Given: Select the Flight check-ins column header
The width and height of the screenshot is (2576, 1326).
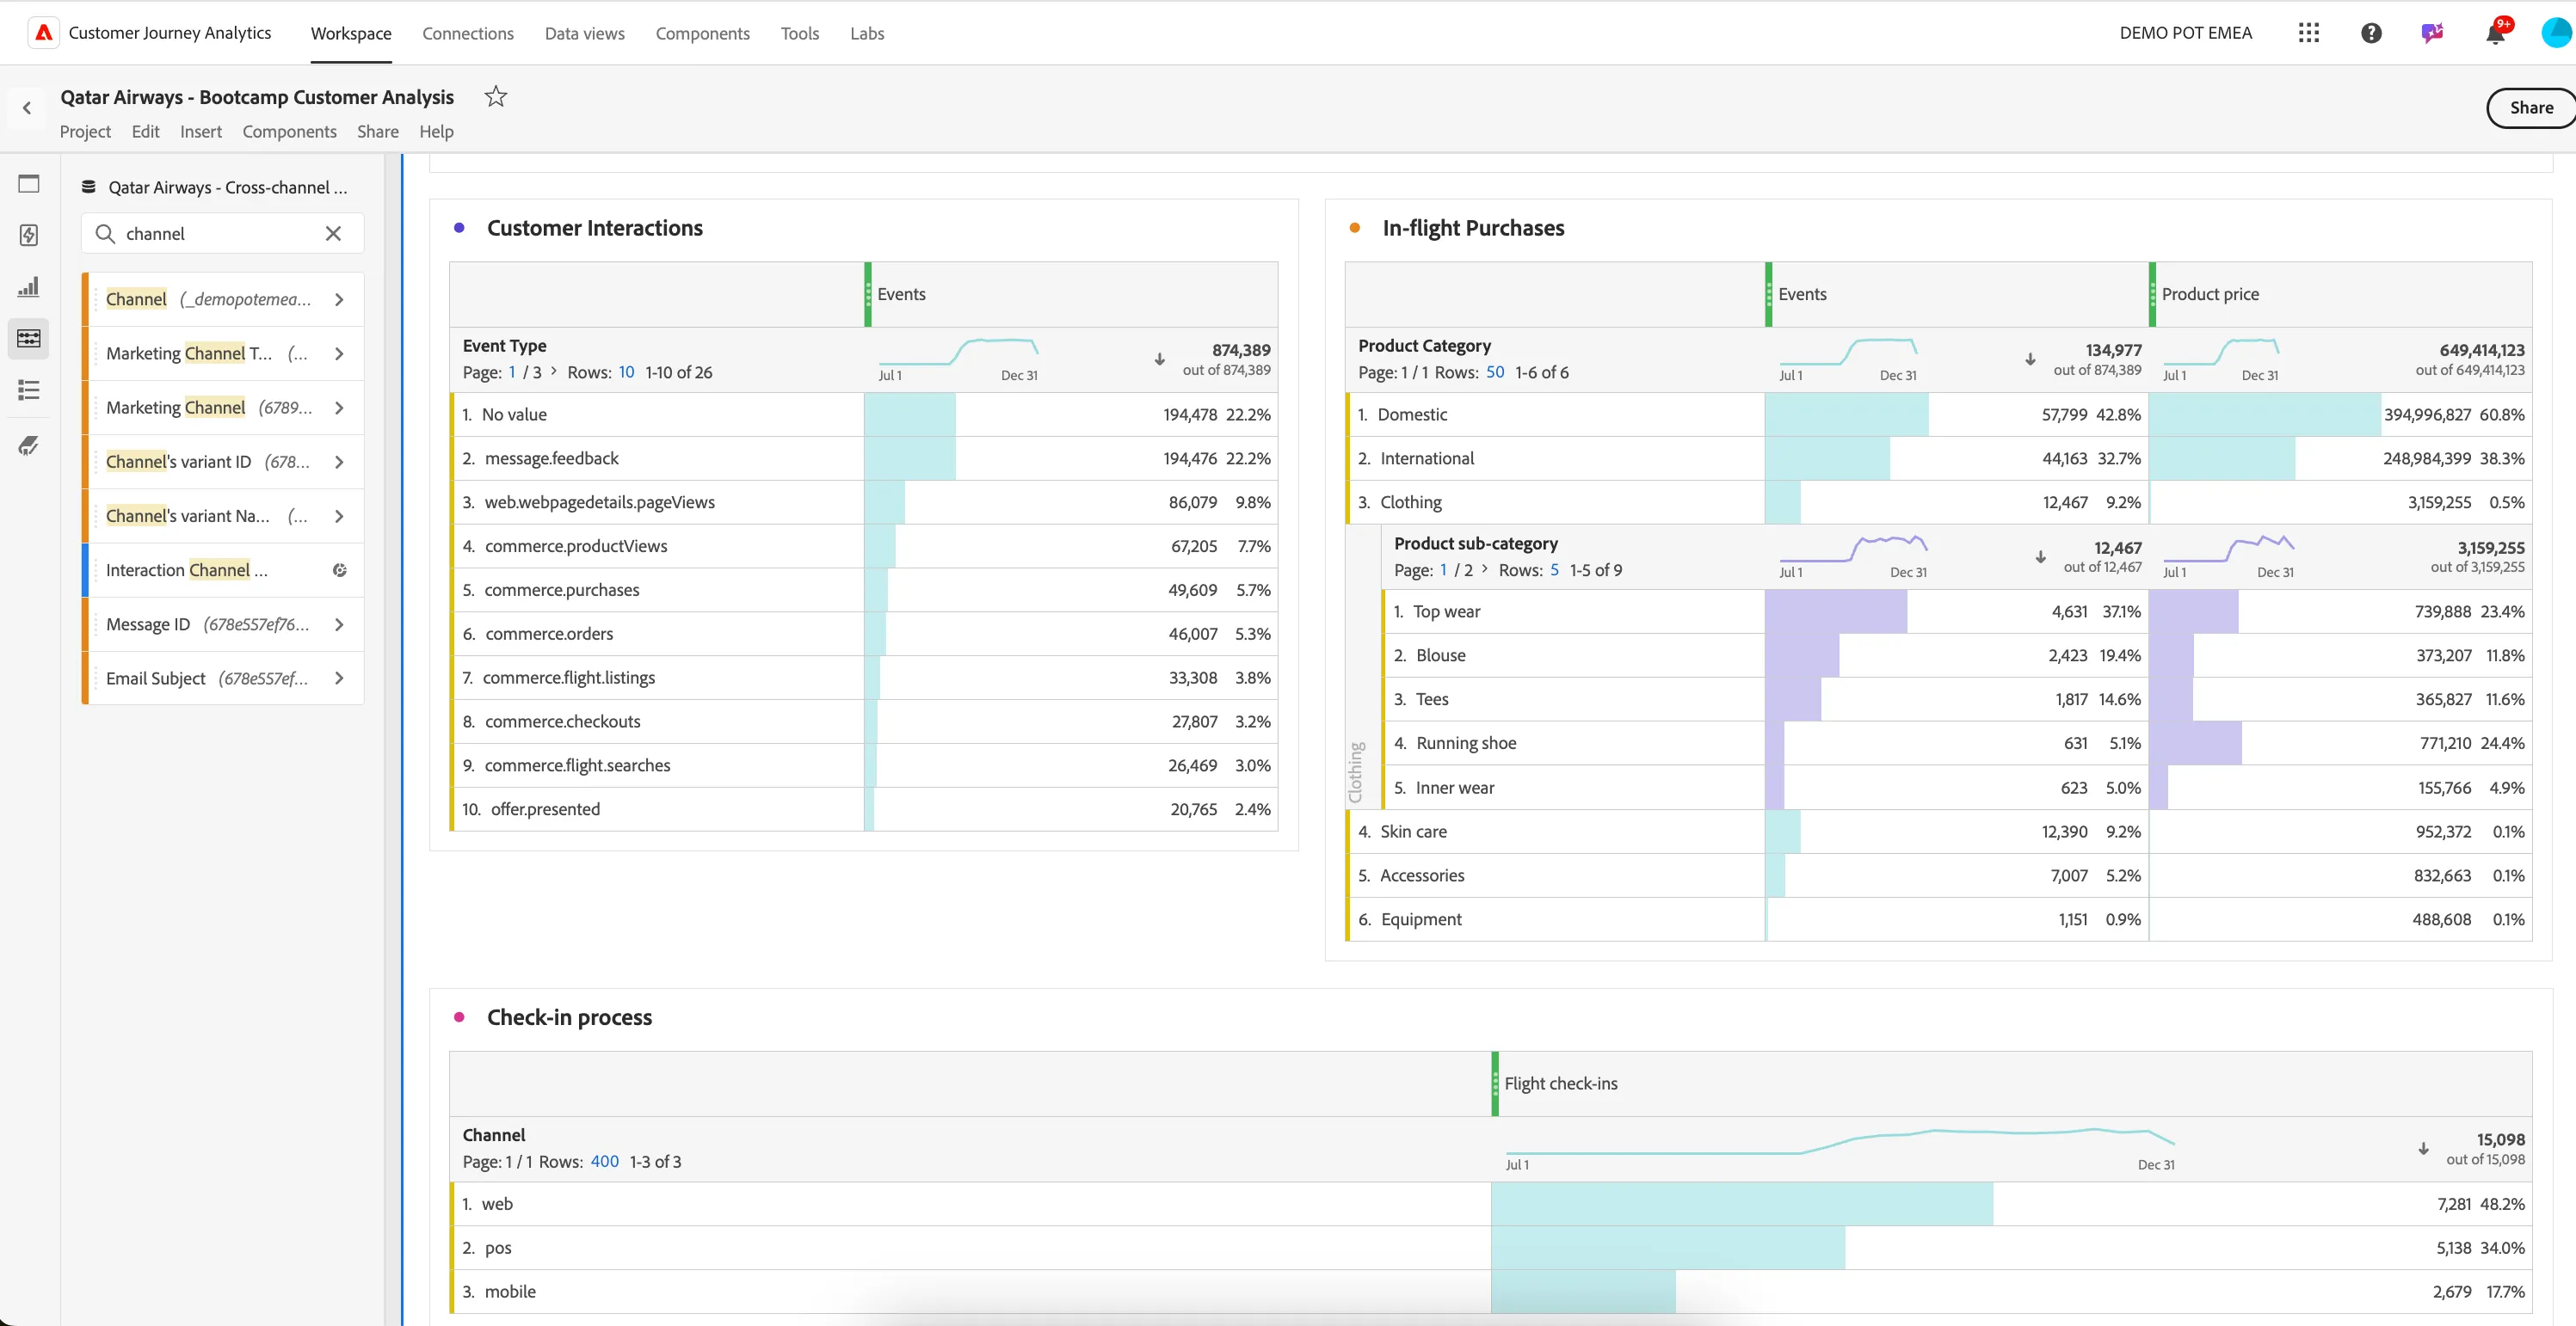Looking at the screenshot, I should (2011, 1084).
